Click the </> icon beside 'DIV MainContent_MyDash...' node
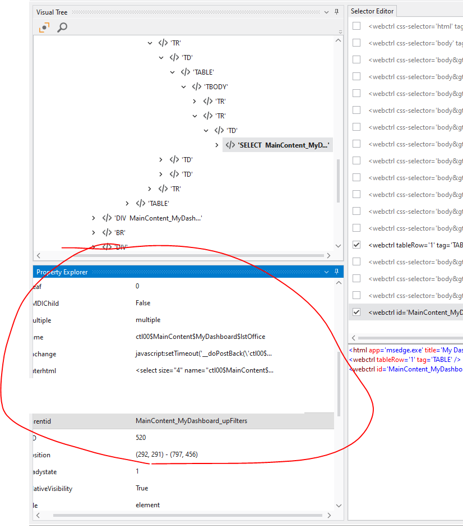This screenshot has width=463, height=528. [106, 218]
